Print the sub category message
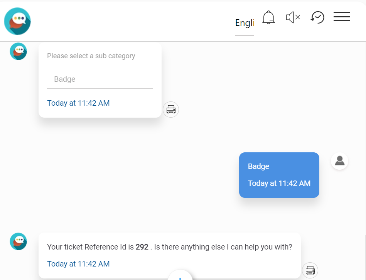Image resolution: width=366 pixels, height=280 pixels. 171,110
